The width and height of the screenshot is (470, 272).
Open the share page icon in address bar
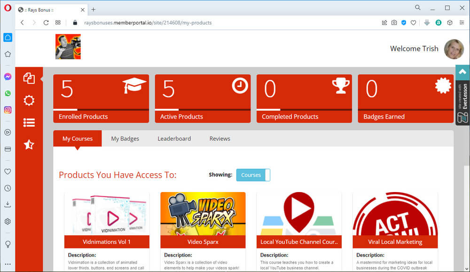tap(384, 23)
